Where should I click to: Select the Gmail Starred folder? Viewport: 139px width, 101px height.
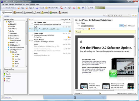coord(16,64)
